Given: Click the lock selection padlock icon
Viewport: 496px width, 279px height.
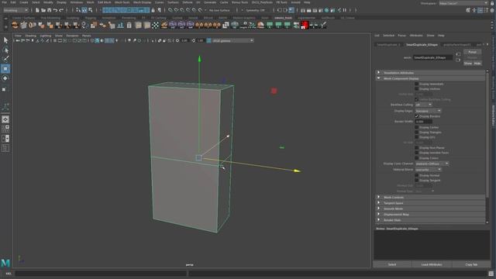Looking at the screenshot, I should pyautogui.click(x=153, y=10).
